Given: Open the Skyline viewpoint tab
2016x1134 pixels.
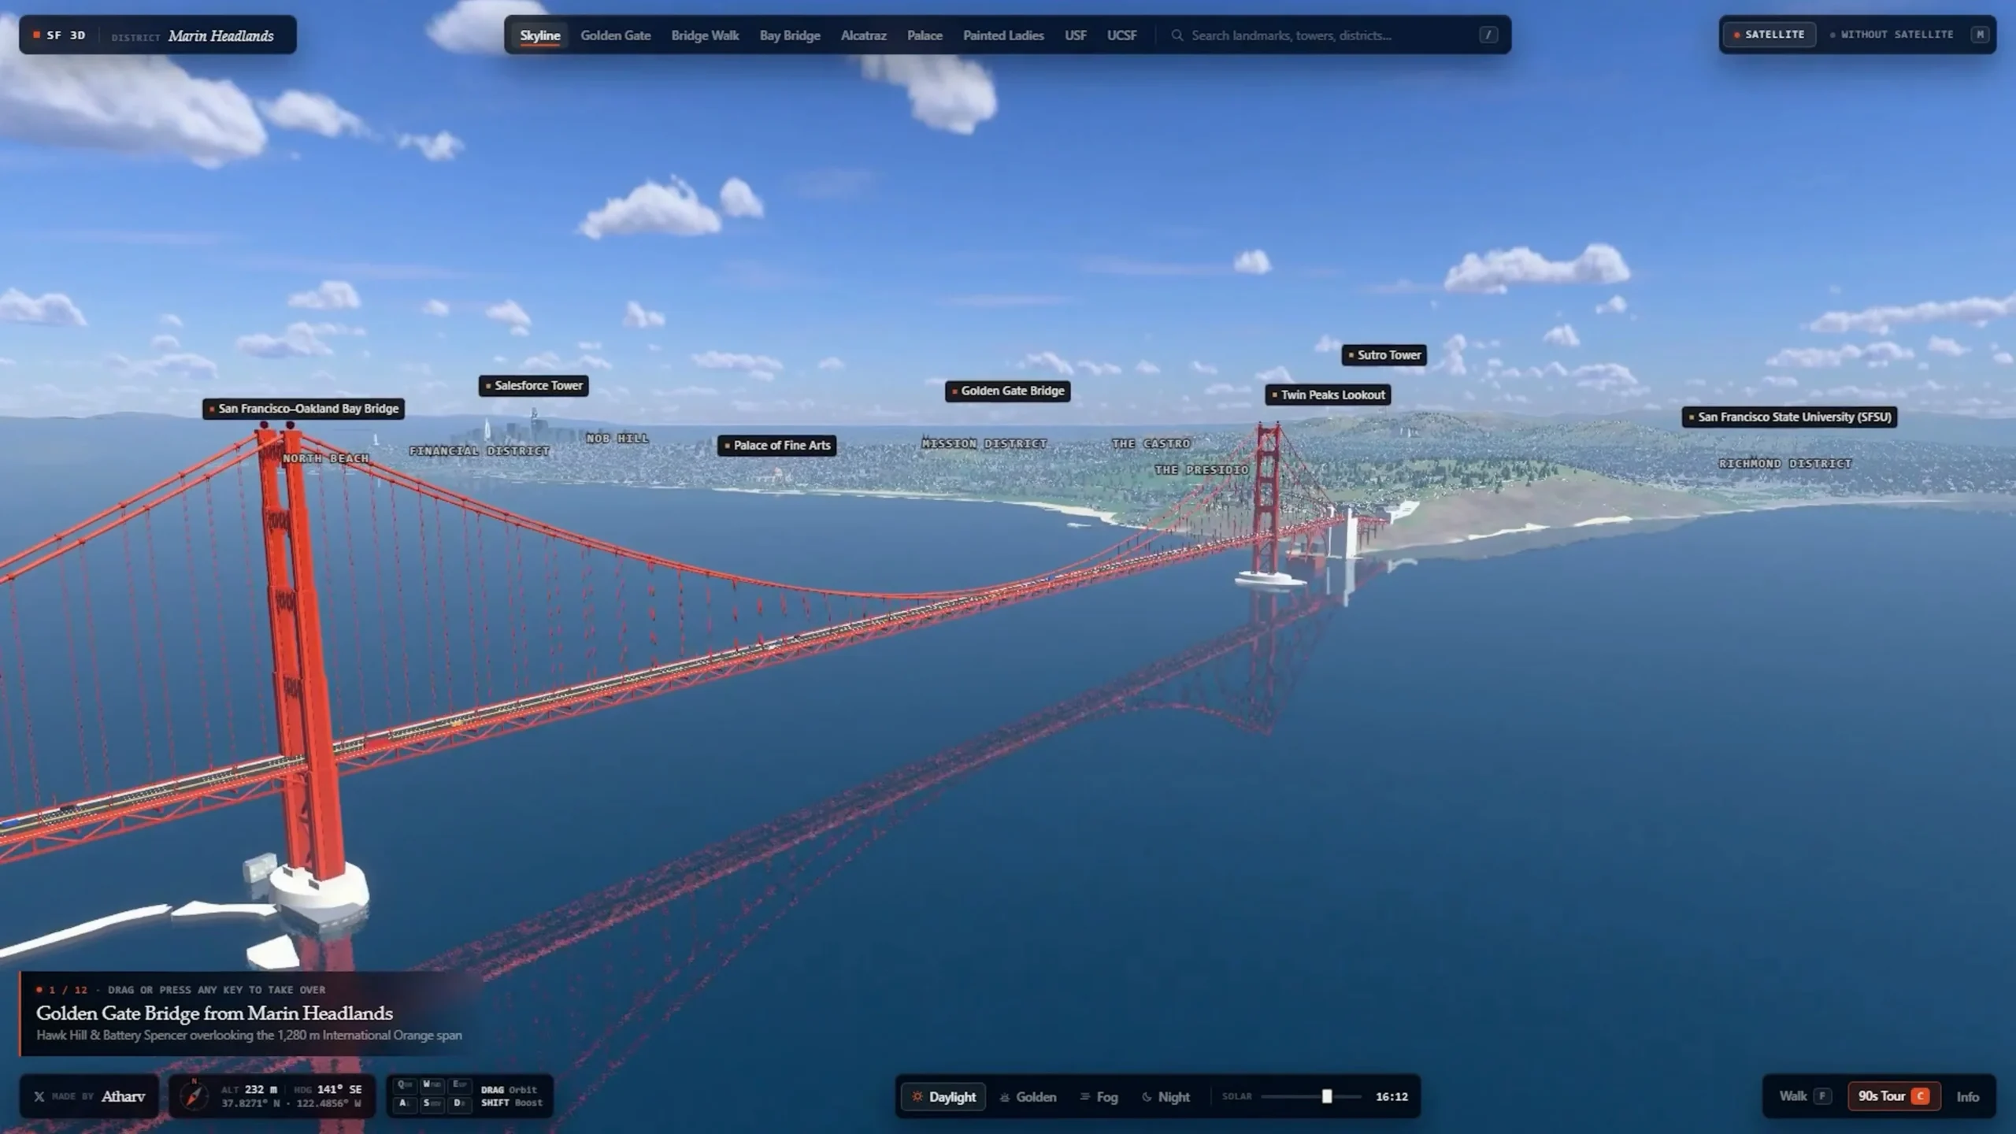Looking at the screenshot, I should [x=540, y=35].
